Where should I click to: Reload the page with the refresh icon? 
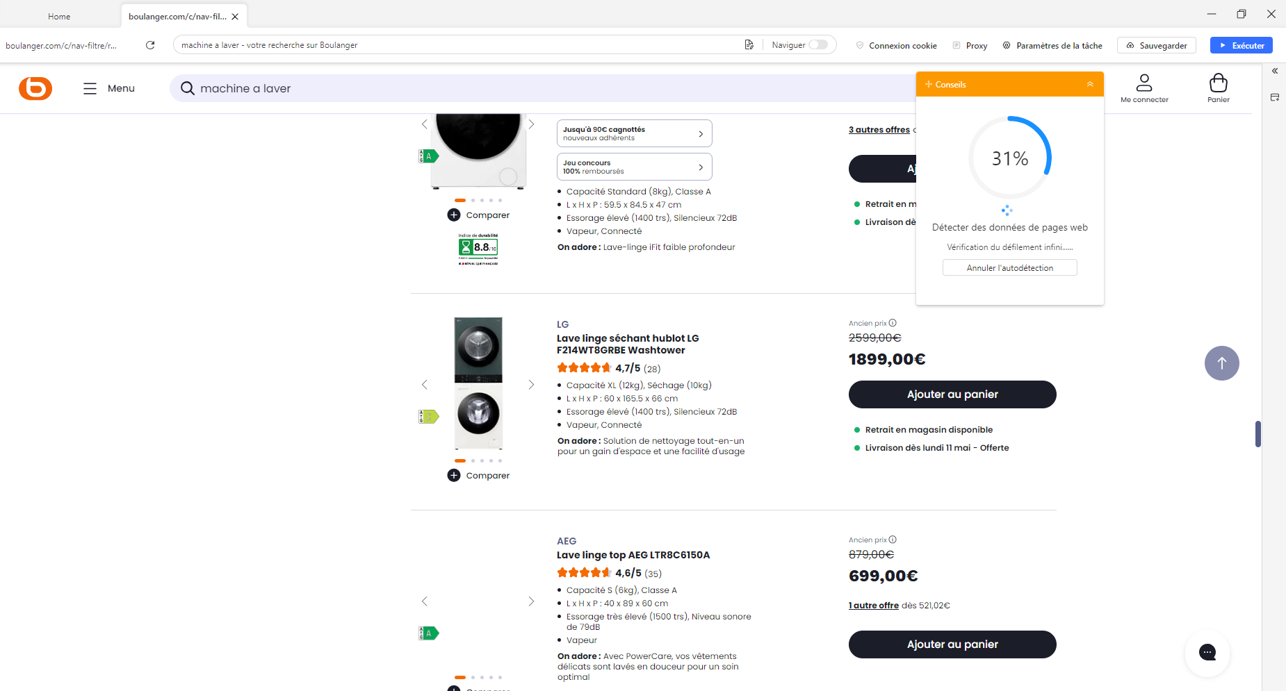150,45
